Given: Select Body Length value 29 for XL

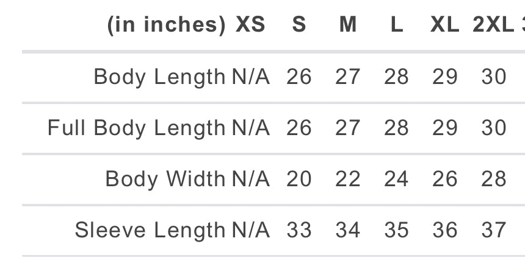Looking at the screenshot, I should coord(445,77).
